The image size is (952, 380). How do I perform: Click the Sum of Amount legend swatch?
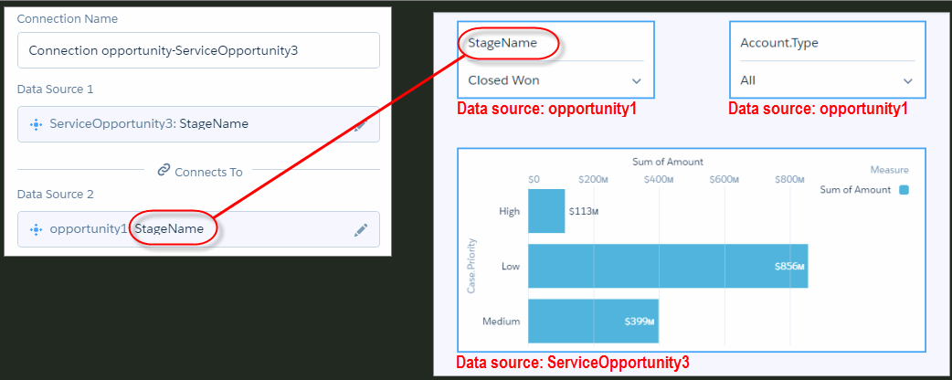tap(904, 190)
